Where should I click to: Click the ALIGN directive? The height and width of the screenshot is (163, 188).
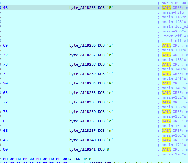click(x=75, y=159)
